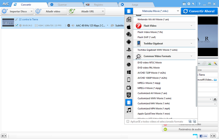Screen dimensions: 219x139
Task: Select Nintendo Wii AVI Movie (*.avi)
Action: [x=153, y=19]
